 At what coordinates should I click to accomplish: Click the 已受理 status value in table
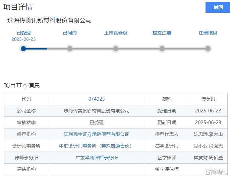point(97,122)
